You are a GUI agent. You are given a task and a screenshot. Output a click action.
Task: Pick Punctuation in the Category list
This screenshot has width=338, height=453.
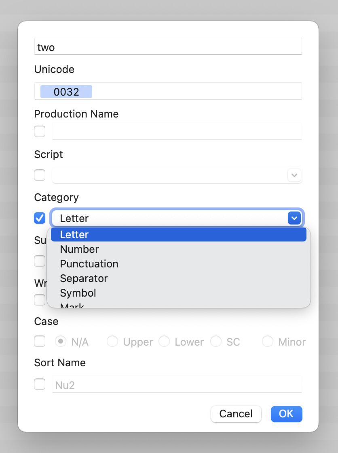click(x=89, y=264)
